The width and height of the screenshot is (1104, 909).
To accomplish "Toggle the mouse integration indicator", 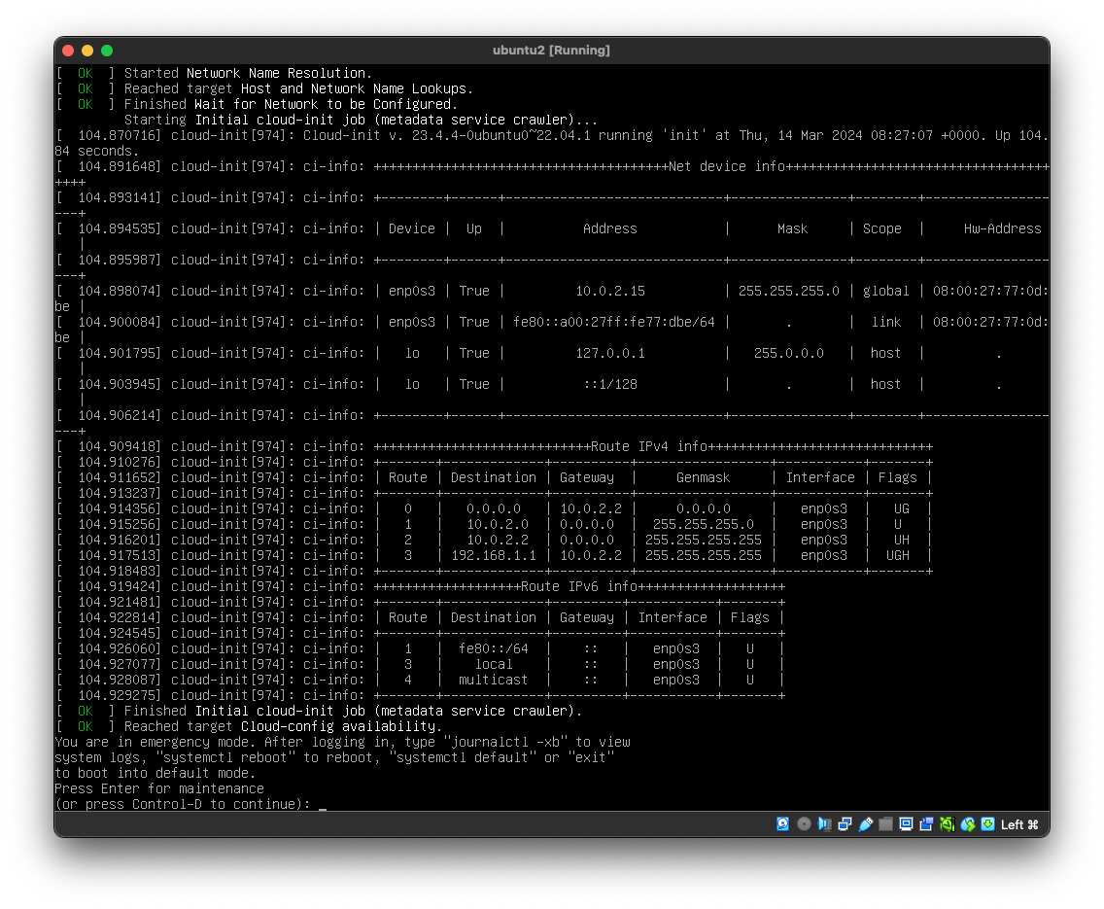I will tap(968, 823).
